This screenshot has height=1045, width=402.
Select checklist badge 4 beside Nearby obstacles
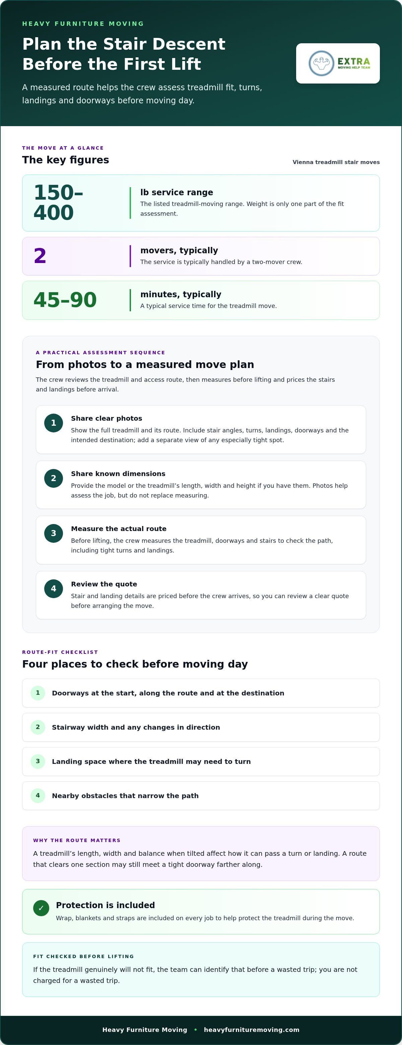click(38, 795)
